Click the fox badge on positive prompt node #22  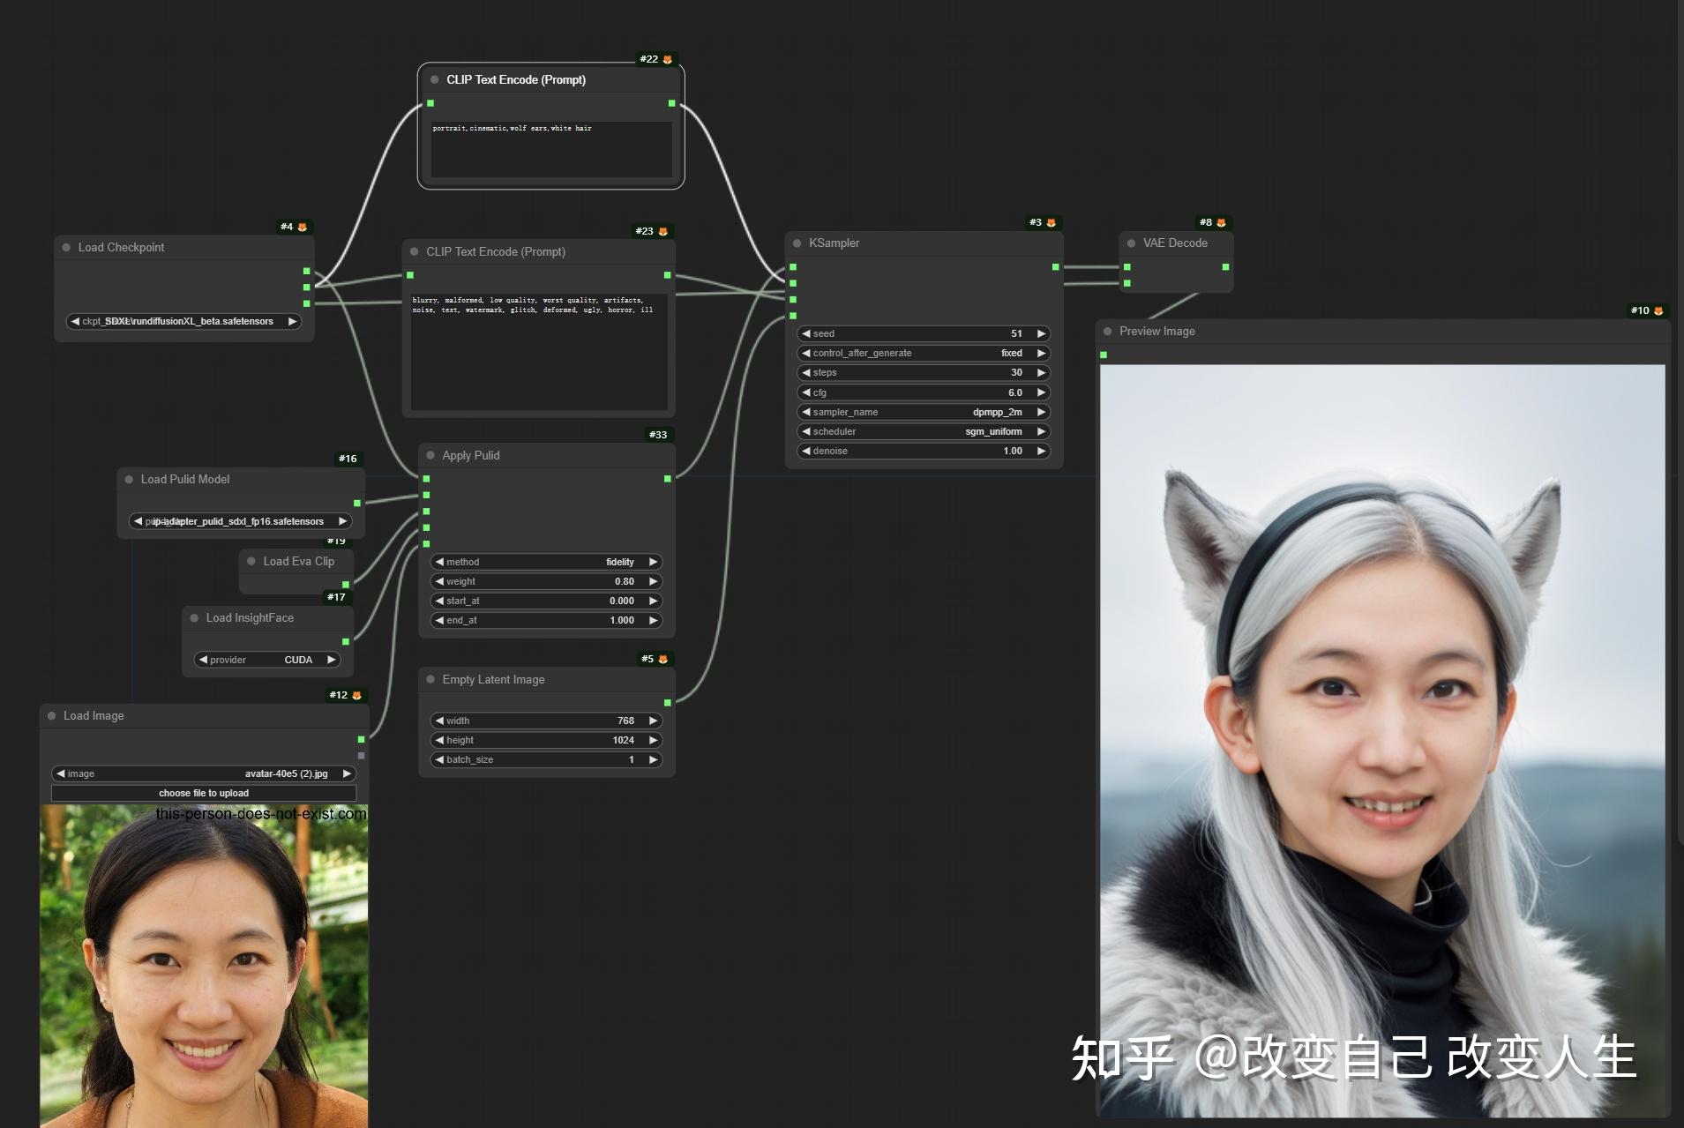pyautogui.click(x=667, y=59)
